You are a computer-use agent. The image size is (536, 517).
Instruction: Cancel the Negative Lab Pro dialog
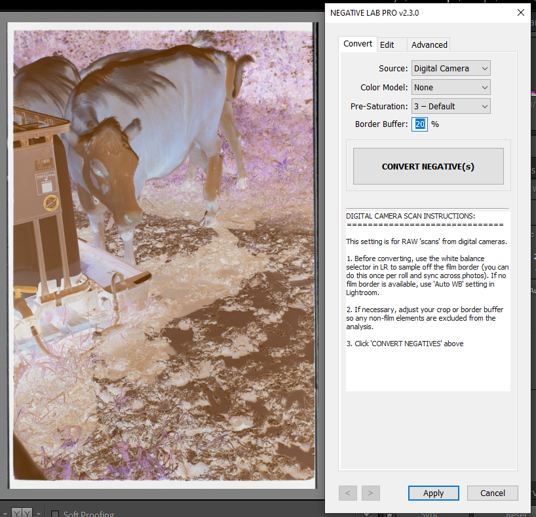coord(493,493)
